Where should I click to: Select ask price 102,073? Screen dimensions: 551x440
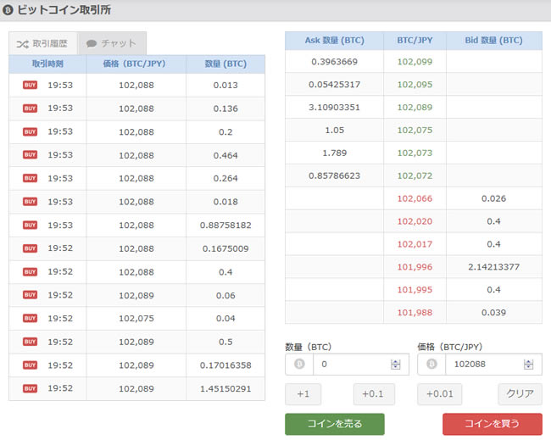tap(415, 153)
